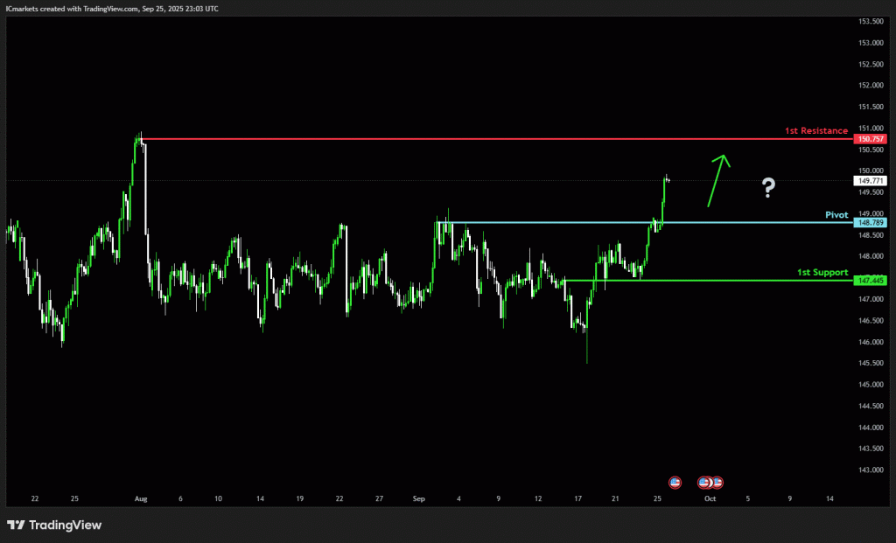
Task: Click the 143.500 price axis label
Action: (871, 449)
